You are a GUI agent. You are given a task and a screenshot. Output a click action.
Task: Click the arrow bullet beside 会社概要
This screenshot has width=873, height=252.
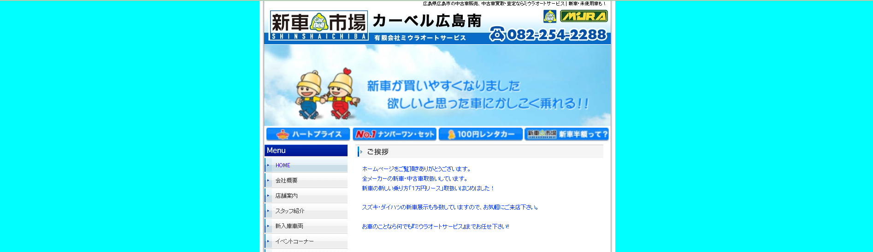click(x=268, y=180)
